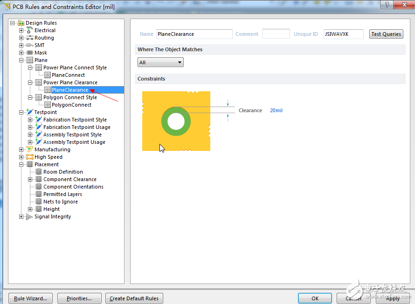Click the Testpoint category icon

tap(29, 112)
